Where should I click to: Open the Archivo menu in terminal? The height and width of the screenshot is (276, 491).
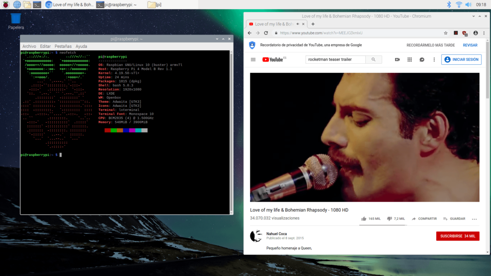tap(29, 46)
